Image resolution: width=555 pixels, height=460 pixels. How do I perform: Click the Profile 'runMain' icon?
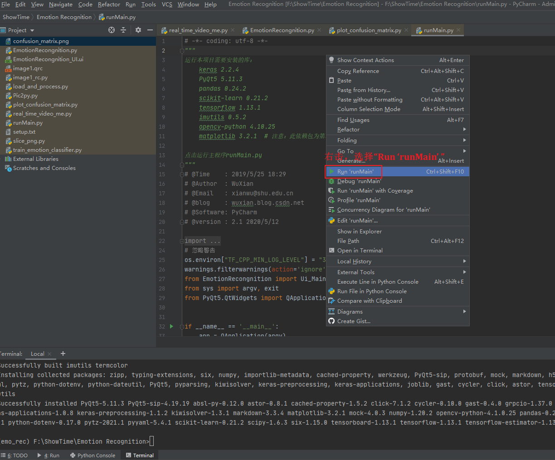331,200
